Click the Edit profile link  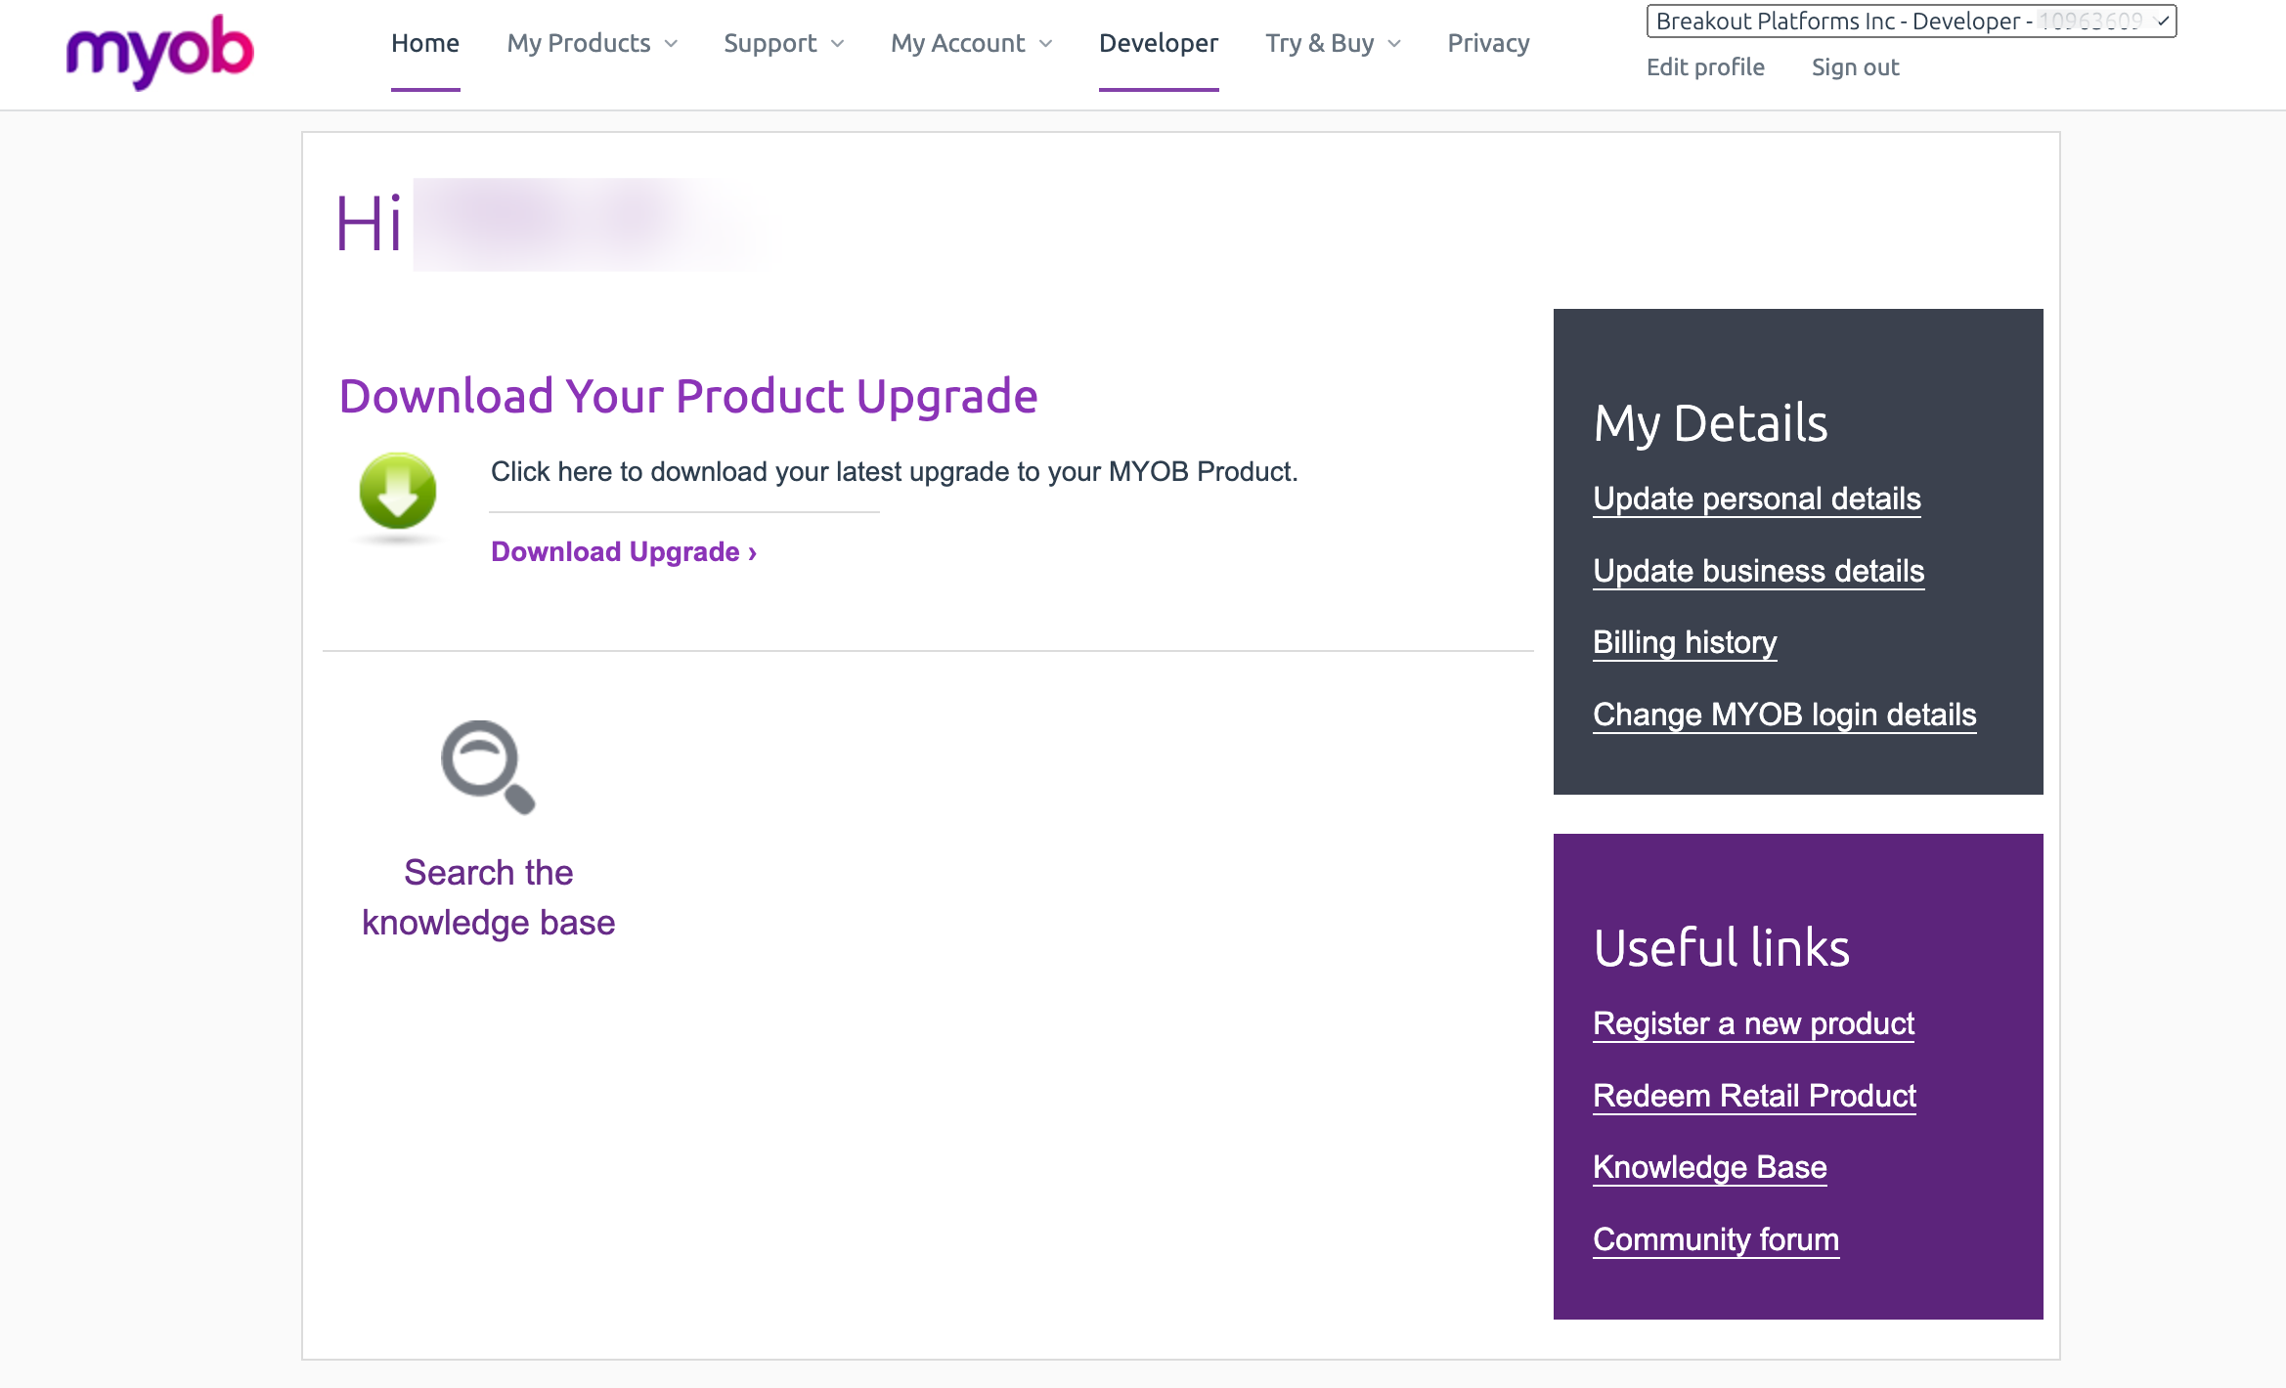click(x=1705, y=67)
